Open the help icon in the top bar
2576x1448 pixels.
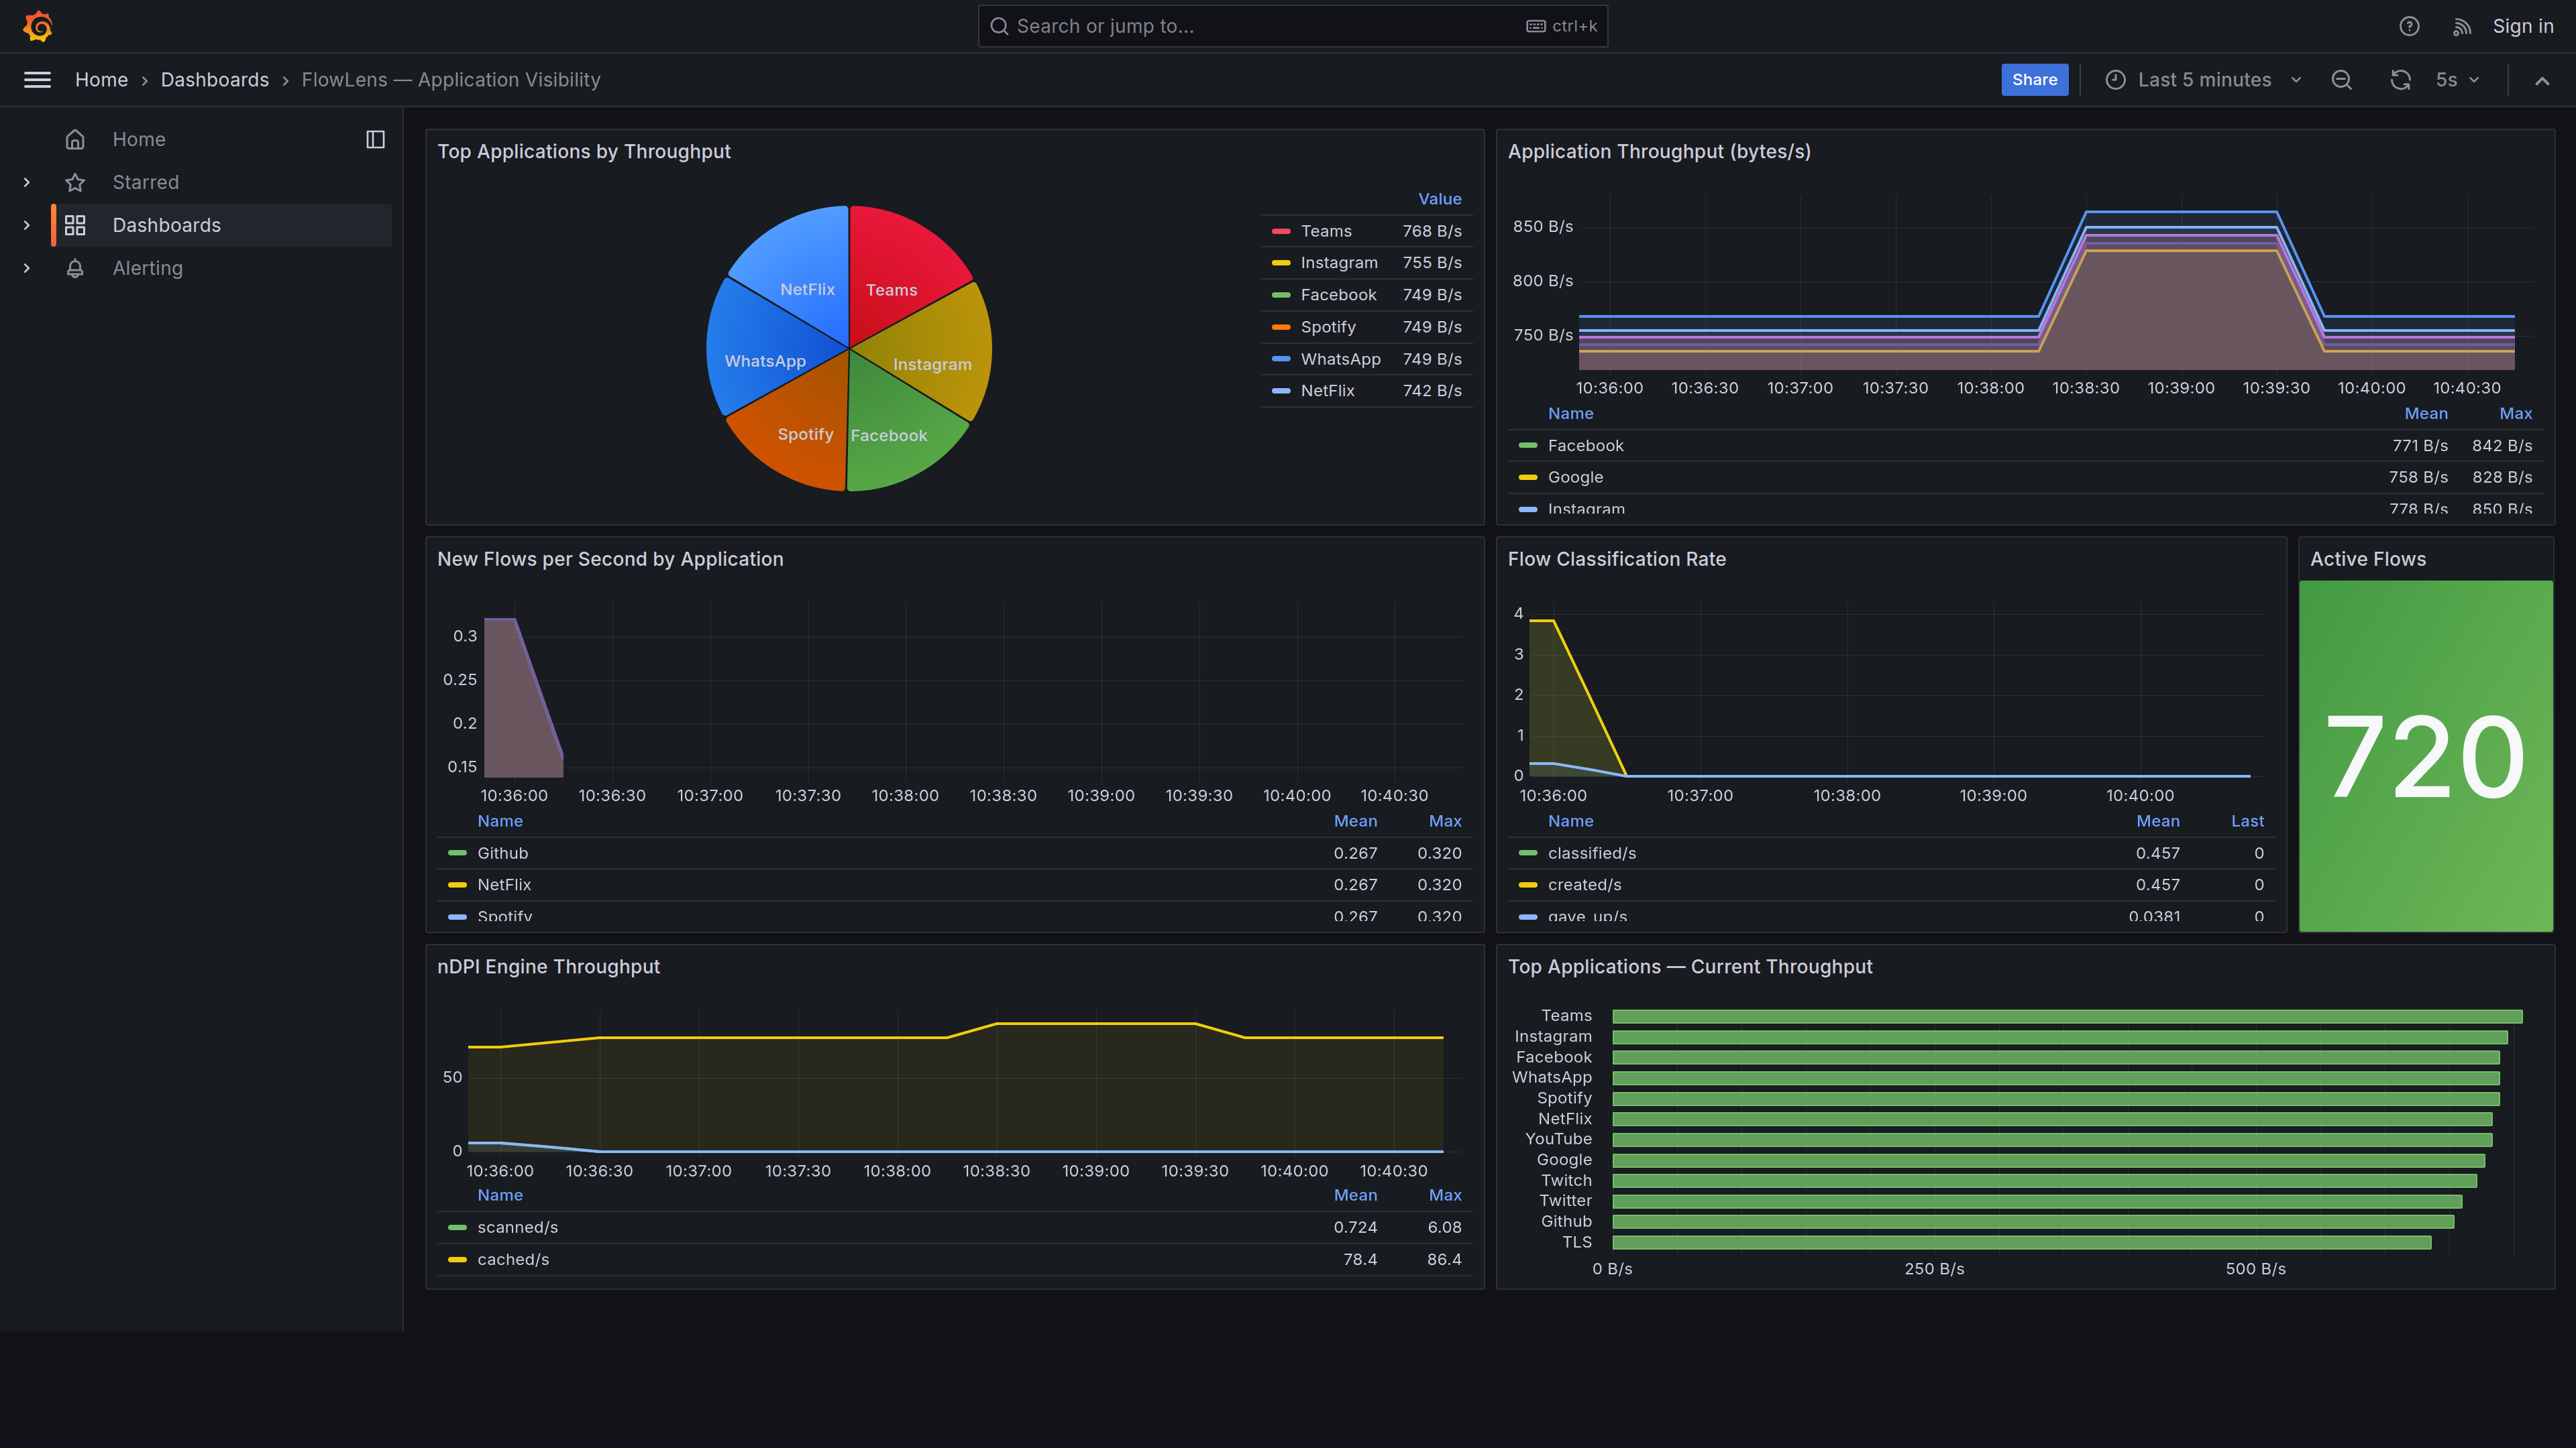coord(2409,26)
